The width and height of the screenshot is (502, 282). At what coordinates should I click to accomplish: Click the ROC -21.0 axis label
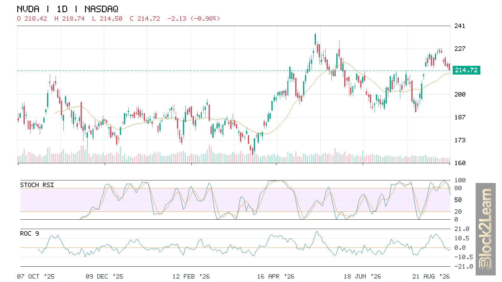(x=463, y=266)
